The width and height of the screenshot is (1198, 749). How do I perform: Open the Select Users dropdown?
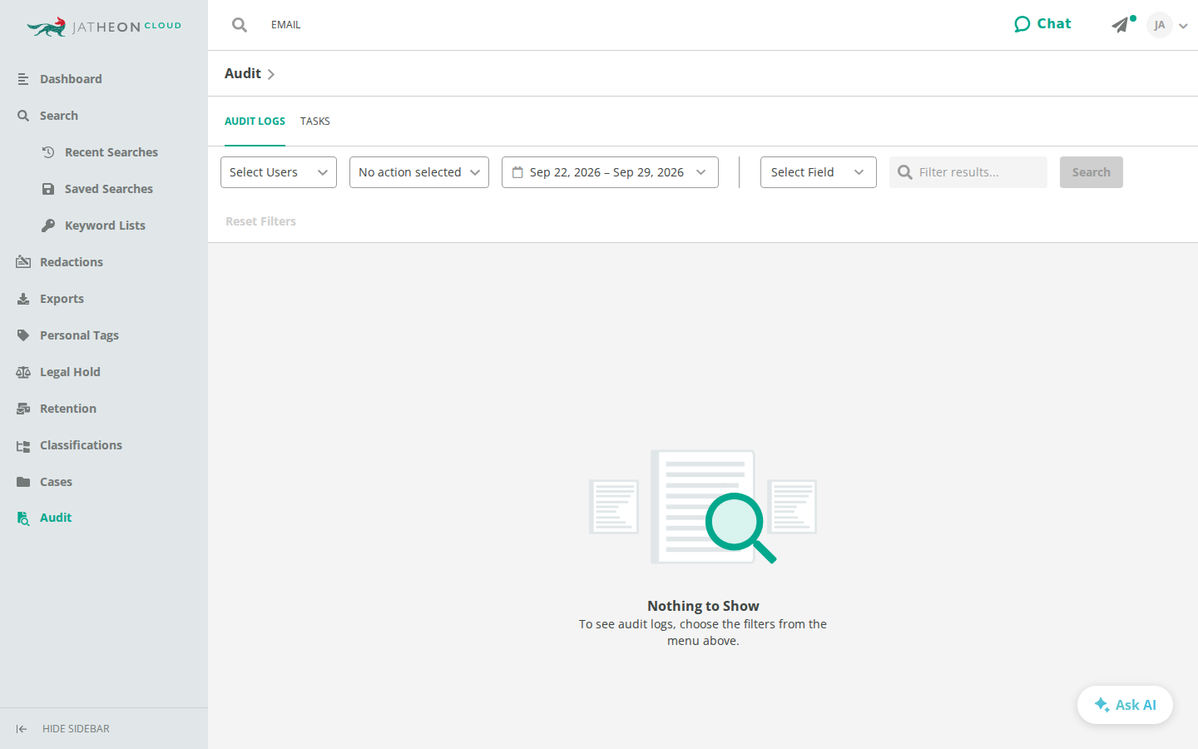tap(279, 172)
